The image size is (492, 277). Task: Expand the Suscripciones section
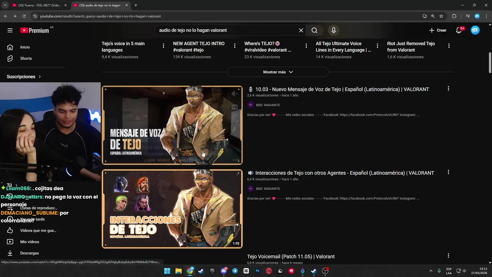coord(24,77)
